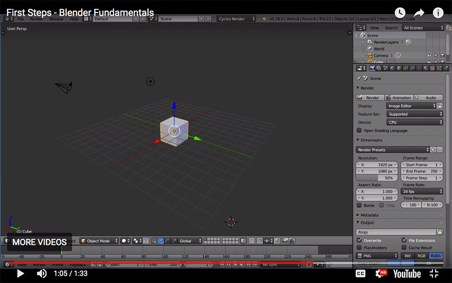Toggle Camera renderability icon in outliner
This screenshot has width=452, height=283.
(442, 55)
